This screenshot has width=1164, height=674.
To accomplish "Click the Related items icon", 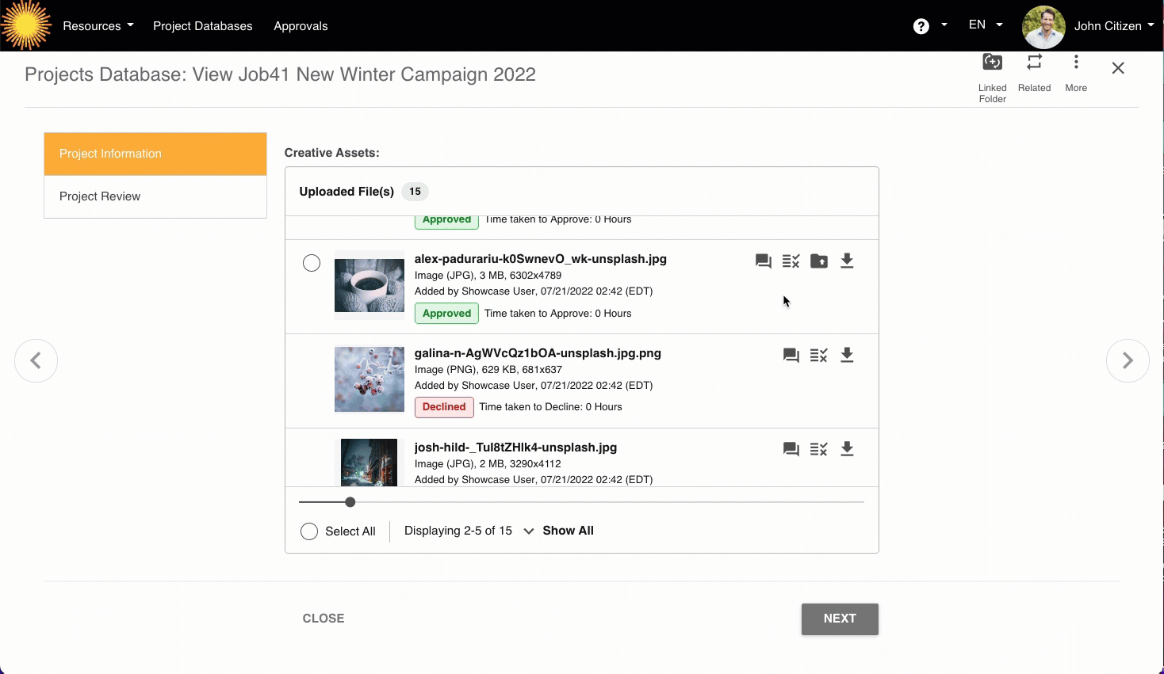I will pyautogui.click(x=1034, y=63).
